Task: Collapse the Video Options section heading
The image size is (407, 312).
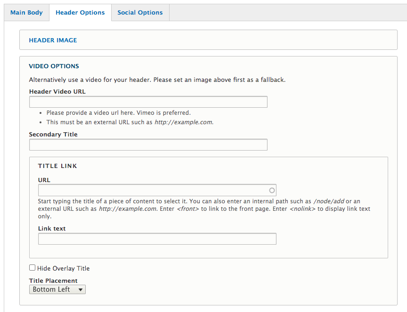Action: tap(54, 66)
